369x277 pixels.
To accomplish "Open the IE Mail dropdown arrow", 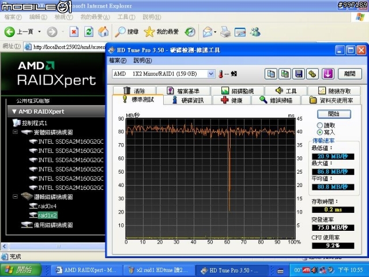I will tap(215, 32).
